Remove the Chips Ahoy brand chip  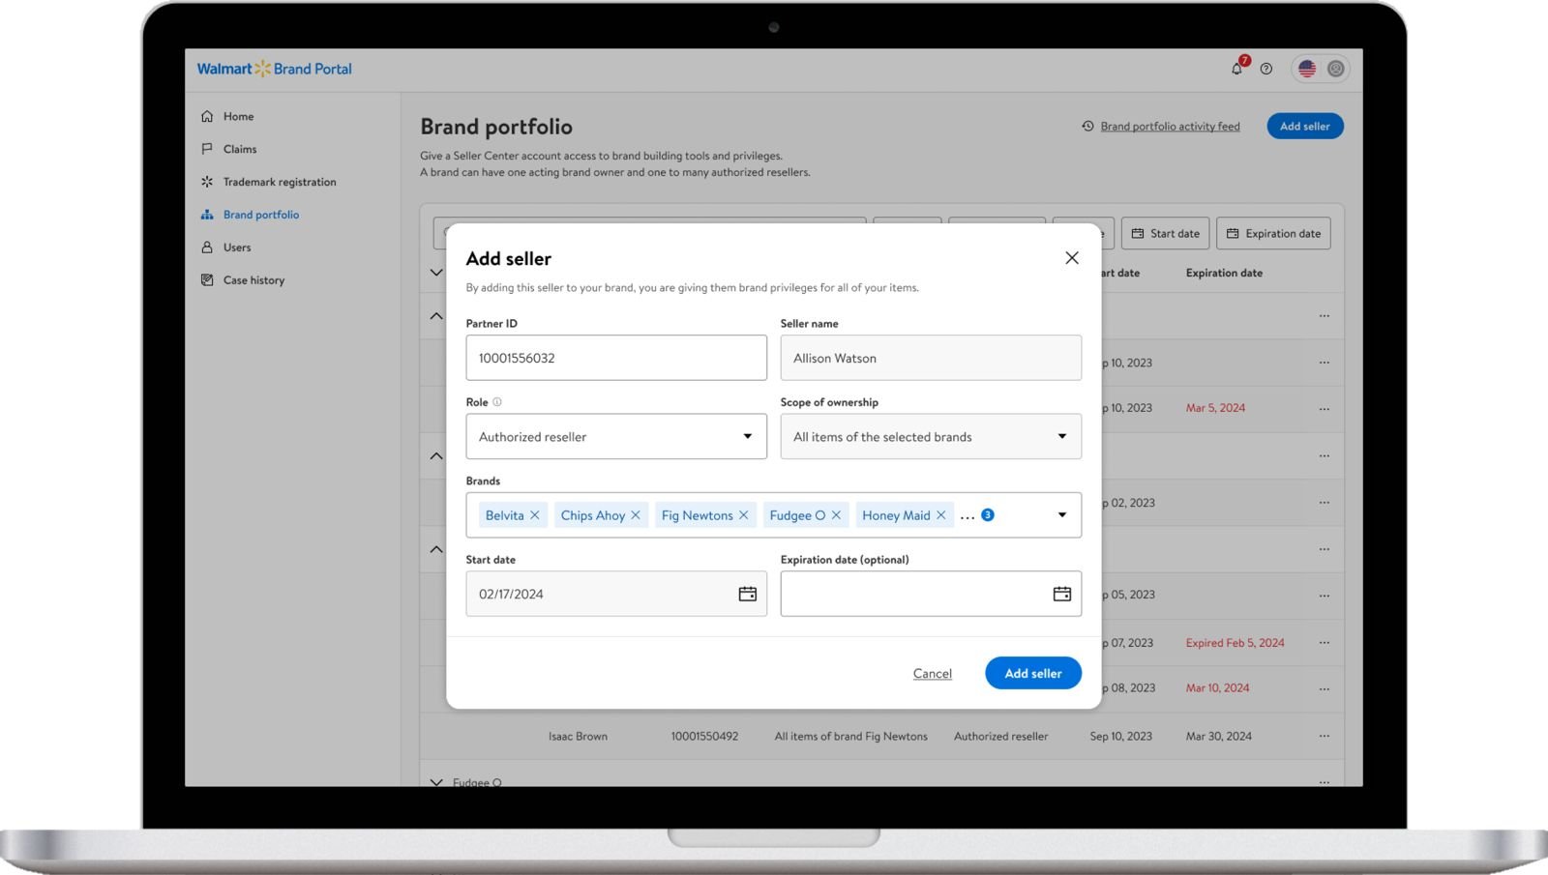pos(636,515)
